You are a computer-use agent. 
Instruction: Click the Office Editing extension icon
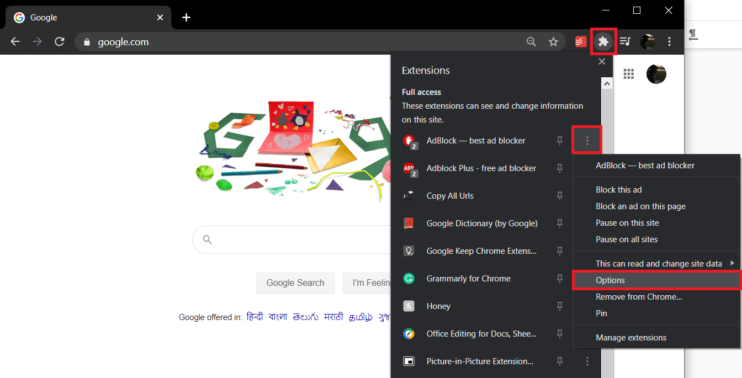(x=409, y=334)
